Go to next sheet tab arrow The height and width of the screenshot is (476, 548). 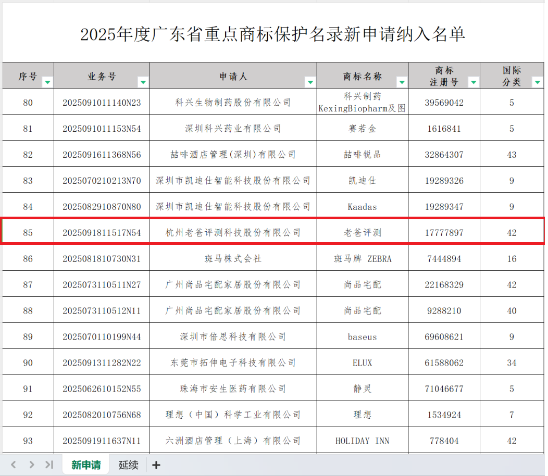(32, 465)
